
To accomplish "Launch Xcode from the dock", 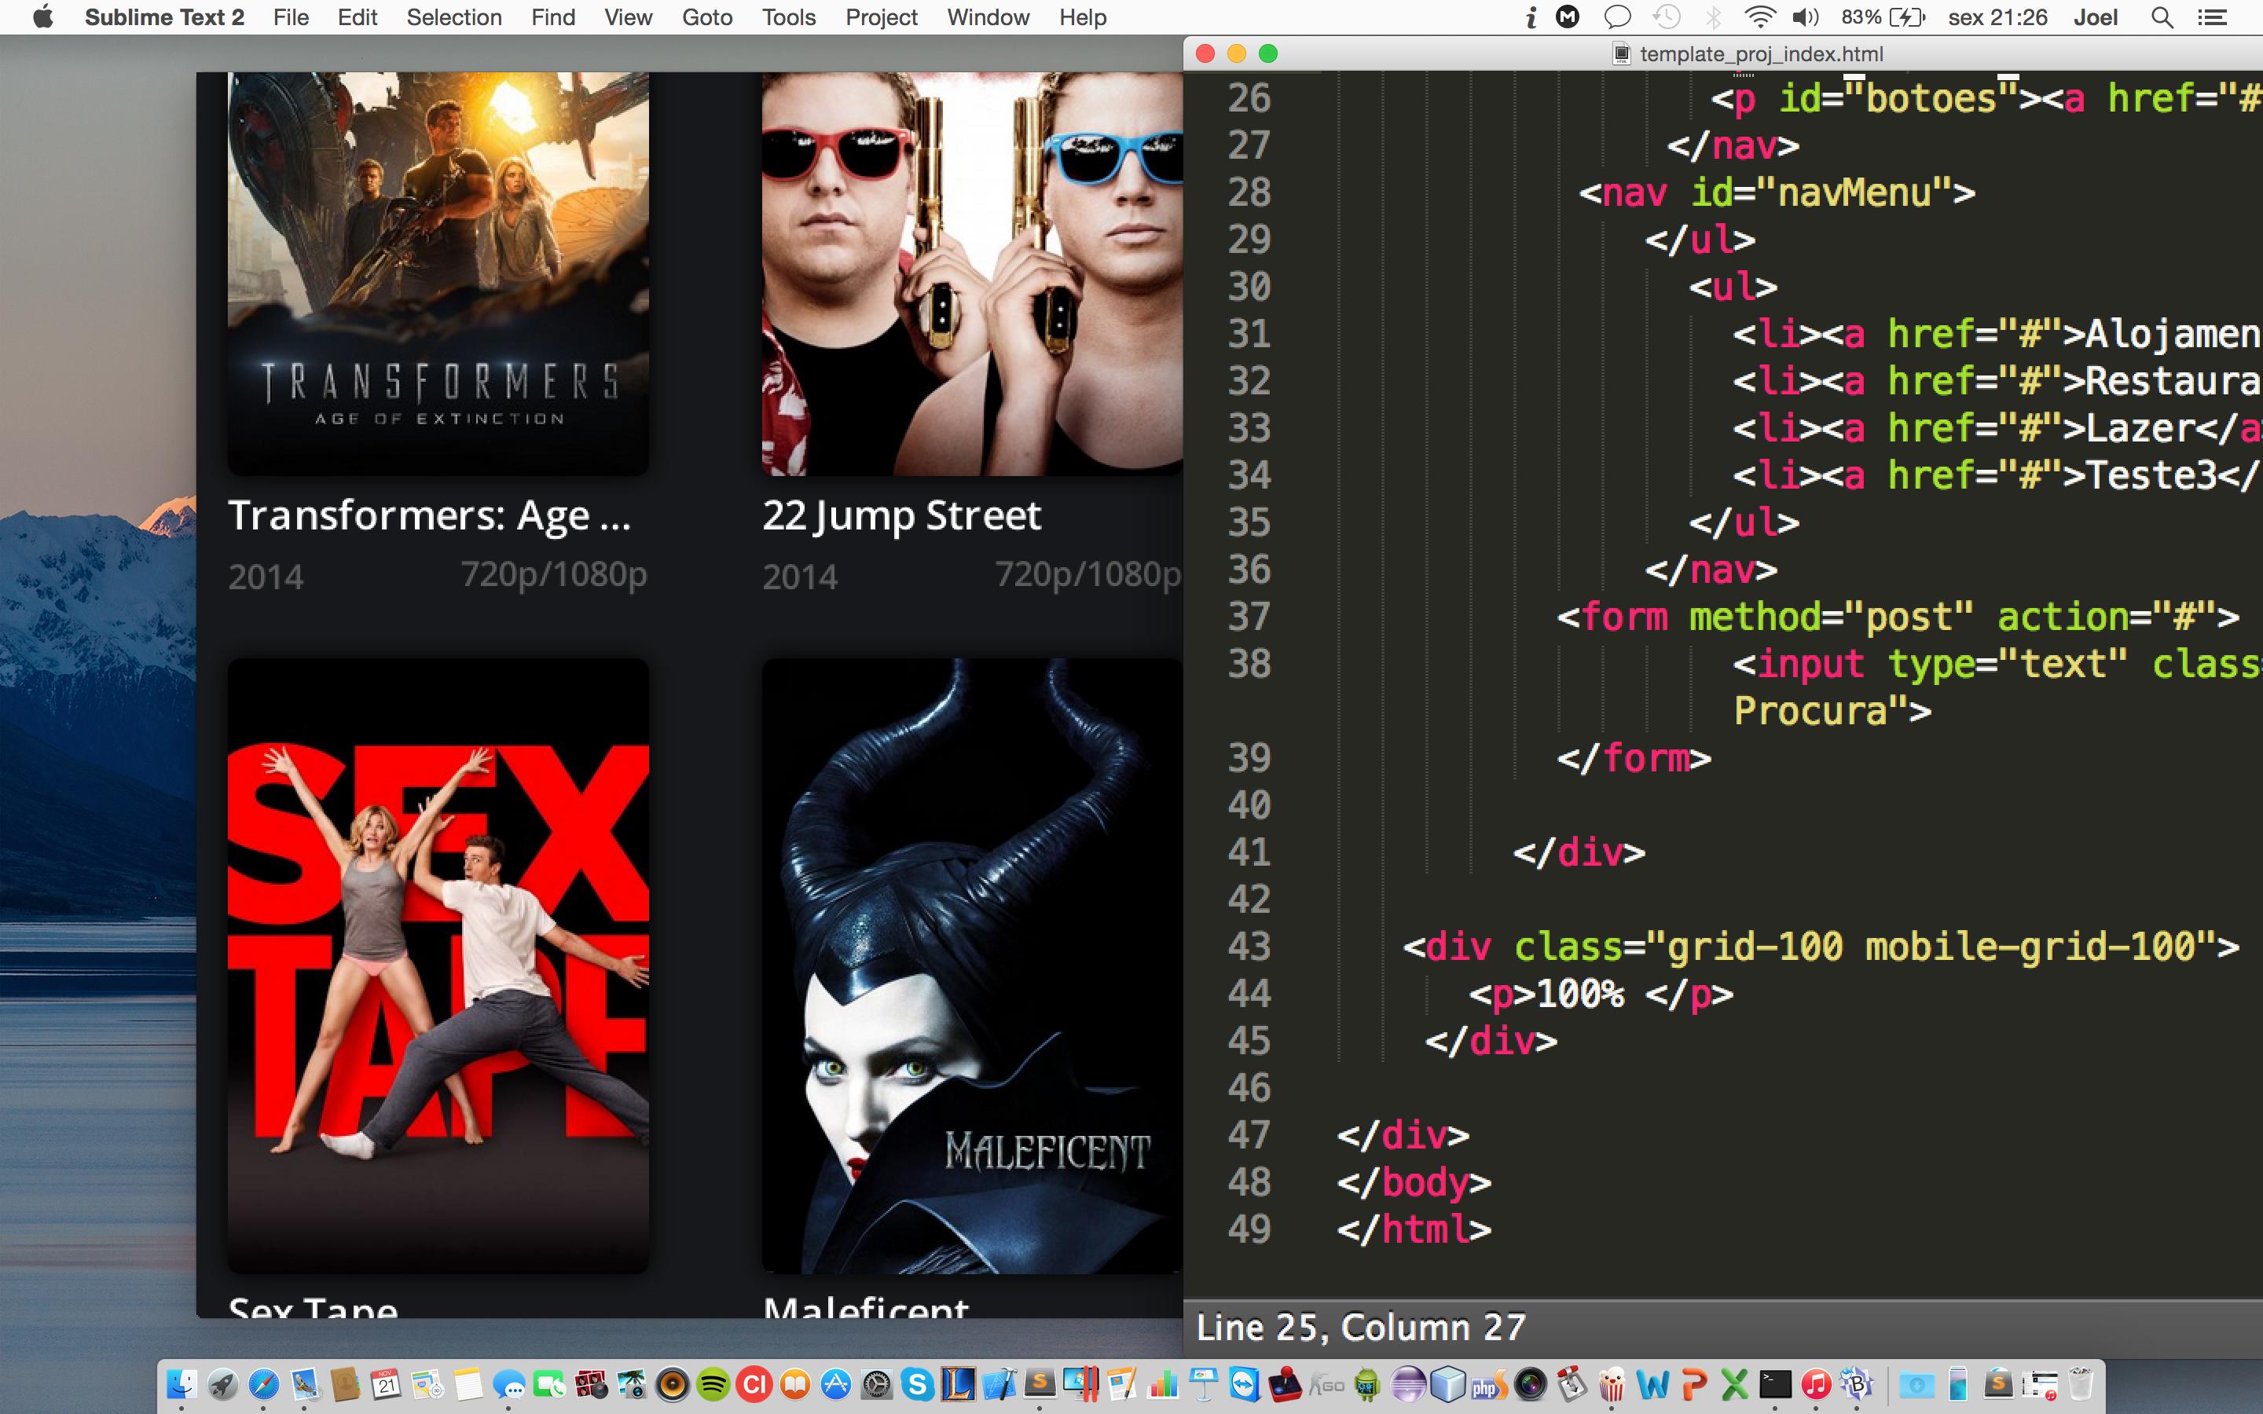I will (x=999, y=1384).
